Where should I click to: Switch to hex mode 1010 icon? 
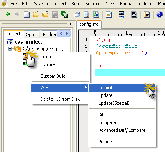coord(134,14)
